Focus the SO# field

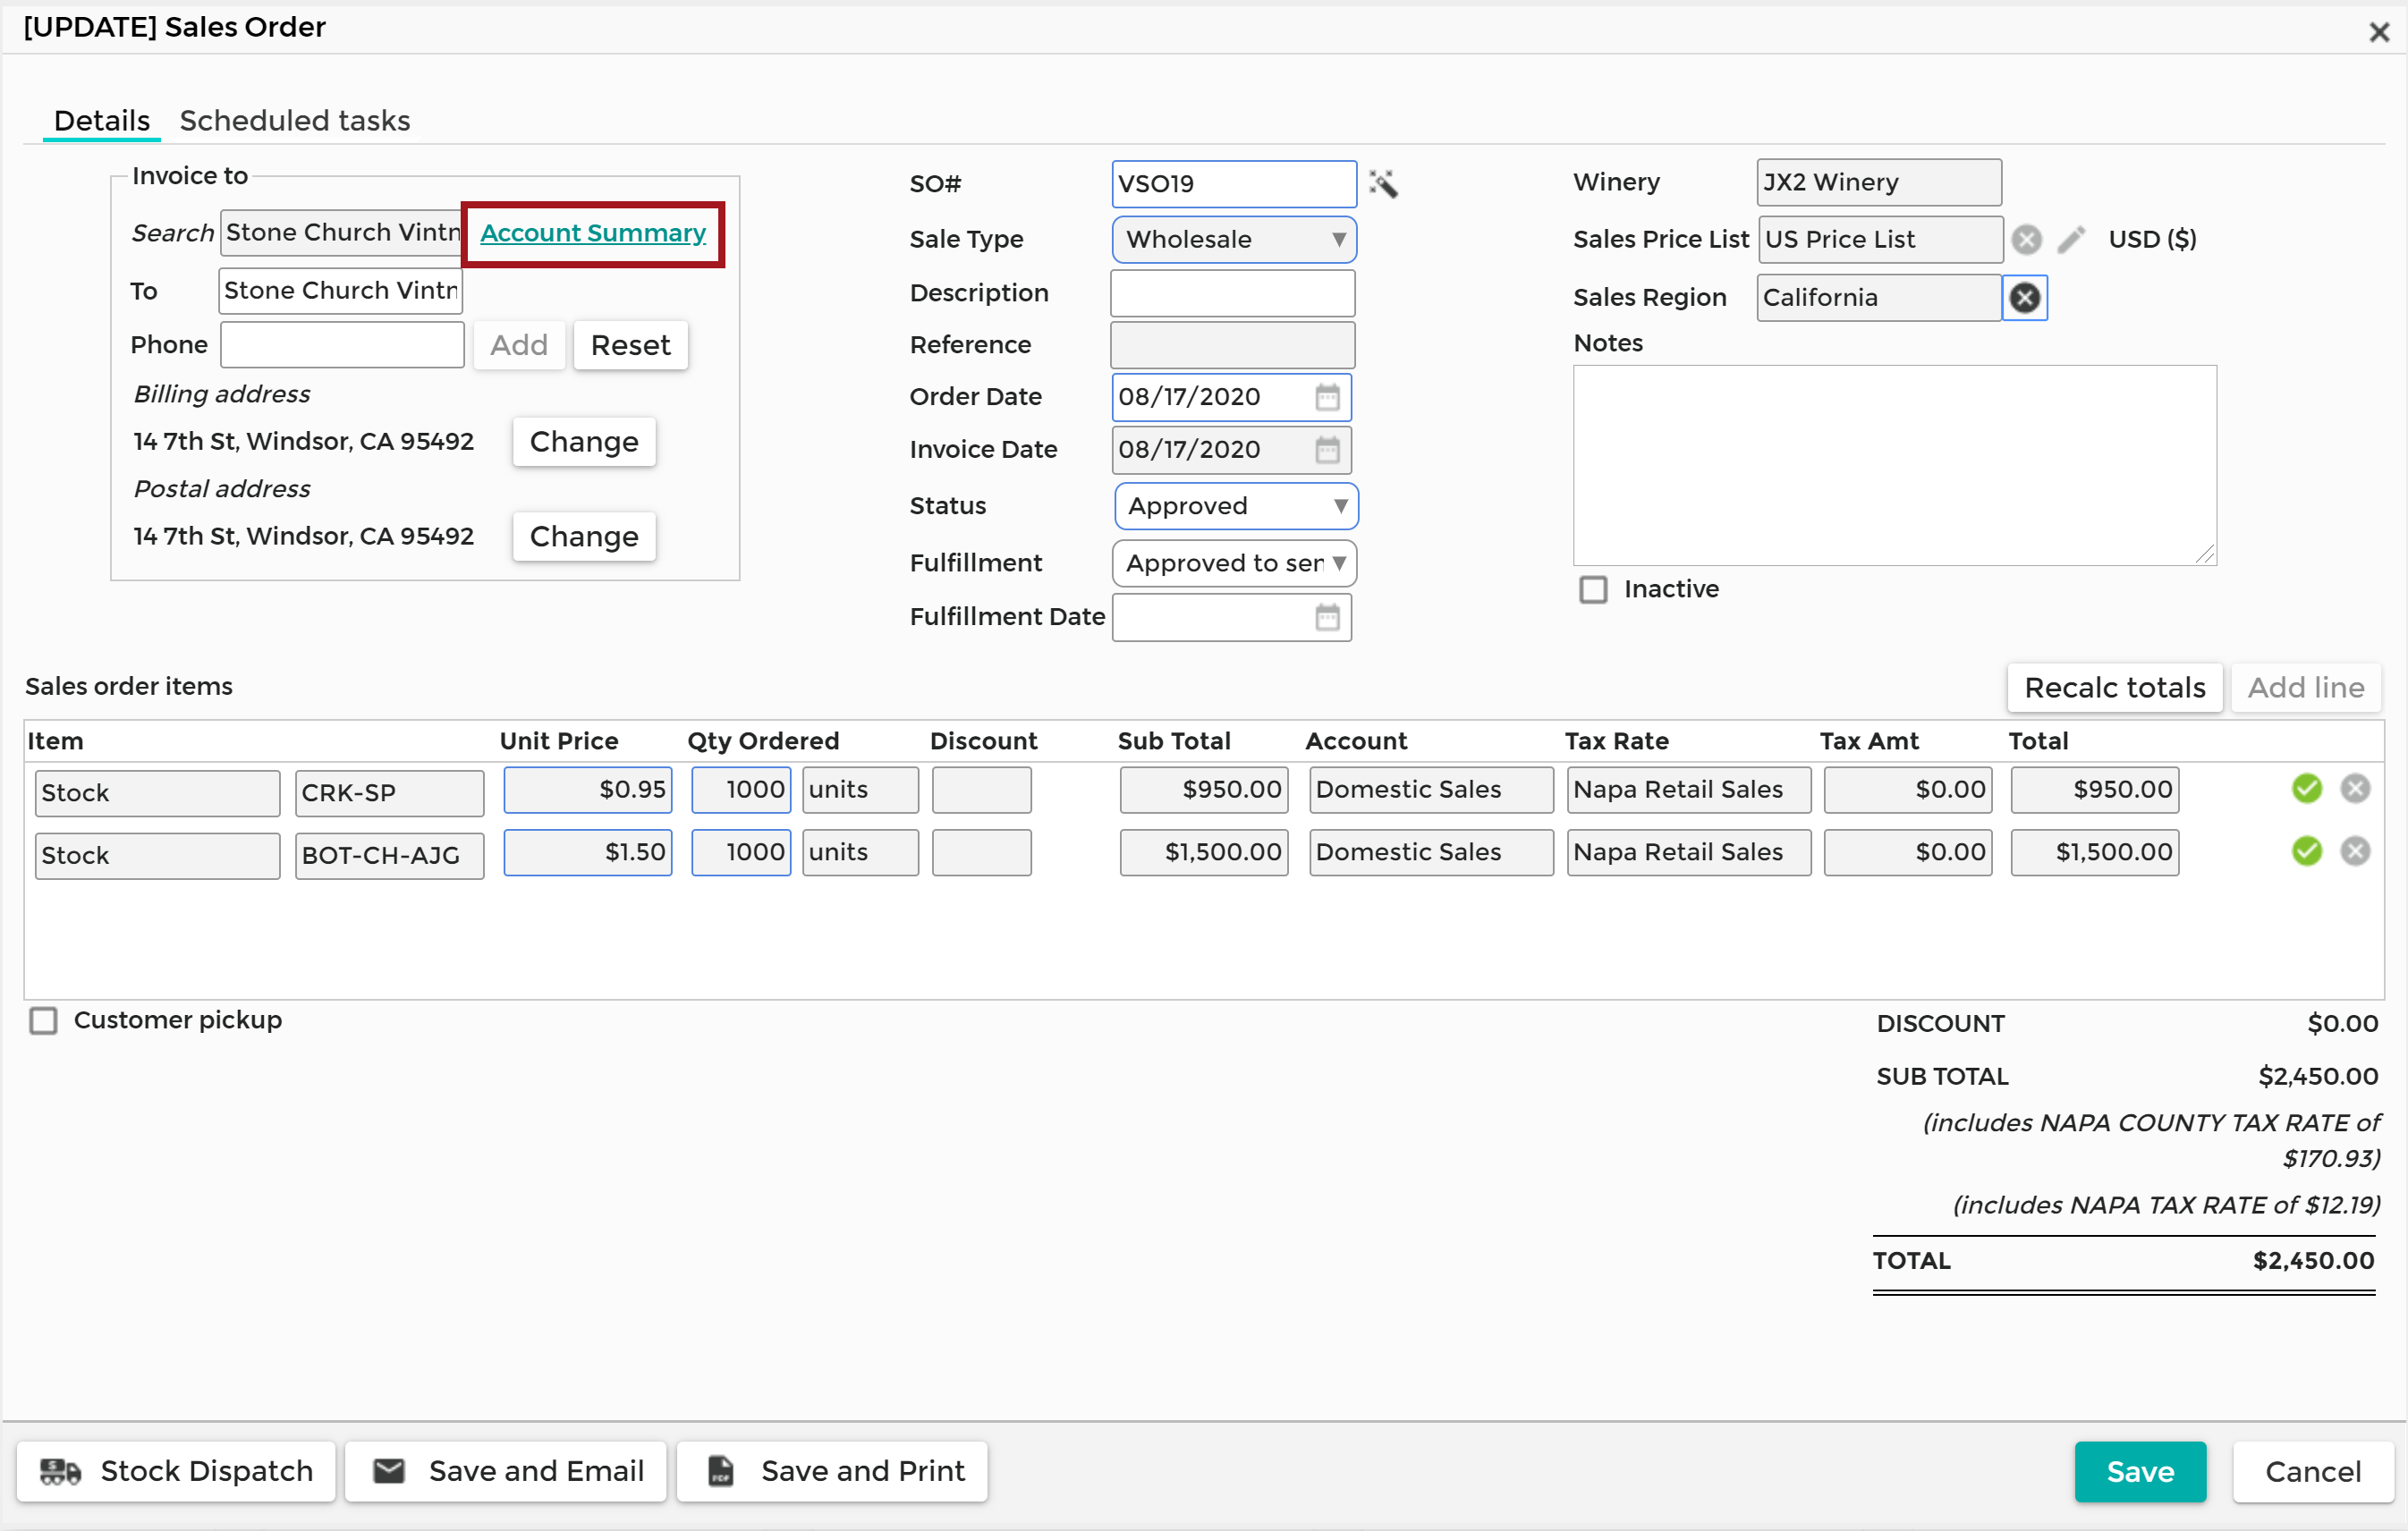(1234, 184)
